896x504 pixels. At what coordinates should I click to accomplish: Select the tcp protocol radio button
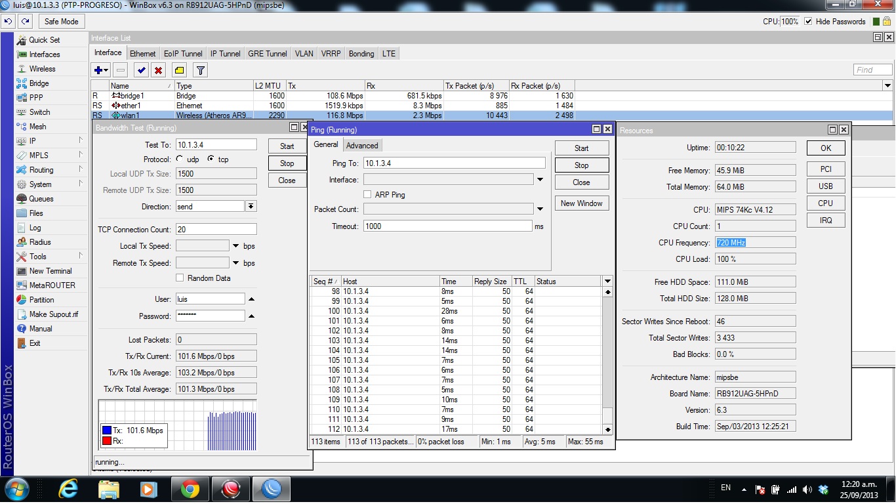211,159
